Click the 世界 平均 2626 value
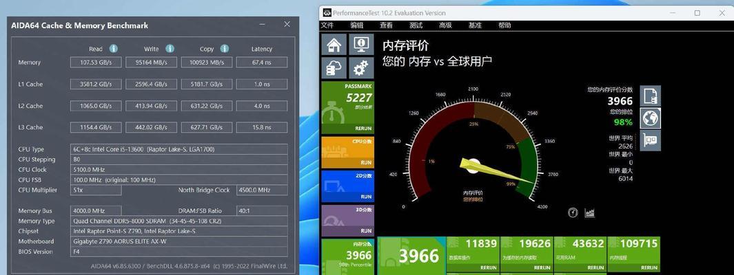Image resolution: width=734 pixels, height=275 pixels. coord(625,146)
